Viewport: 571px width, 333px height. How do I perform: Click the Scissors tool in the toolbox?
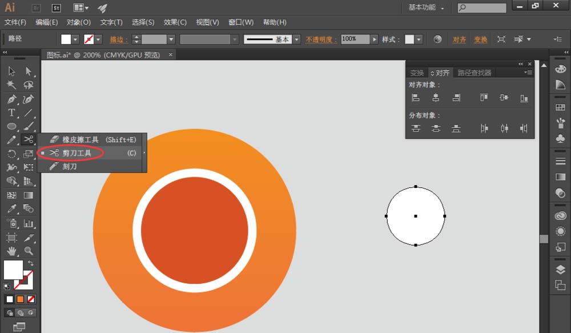29,139
